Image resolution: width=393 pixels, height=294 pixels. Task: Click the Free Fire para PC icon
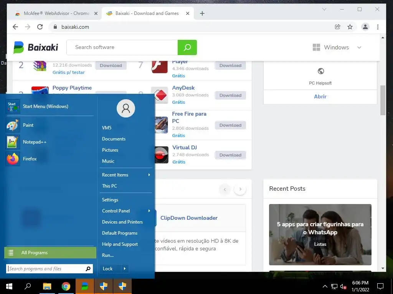pos(161,125)
